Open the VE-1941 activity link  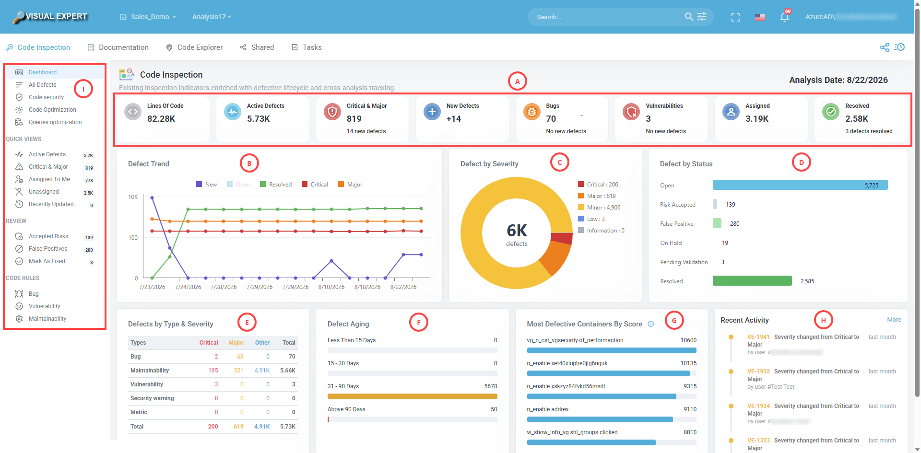(758, 337)
